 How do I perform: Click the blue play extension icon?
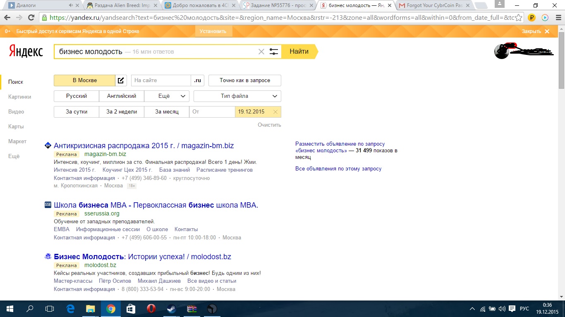[545, 18]
